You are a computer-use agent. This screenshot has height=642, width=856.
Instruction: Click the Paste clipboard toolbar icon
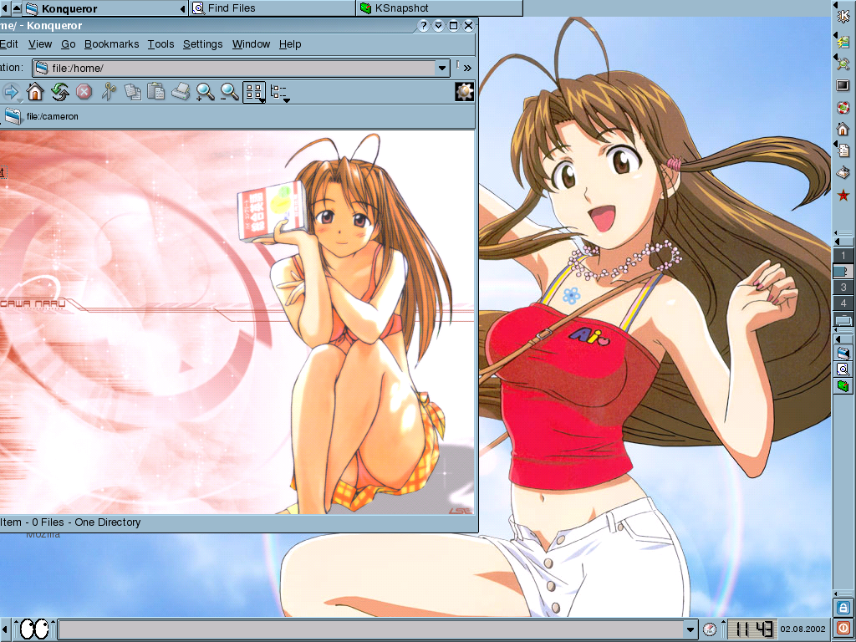156,91
